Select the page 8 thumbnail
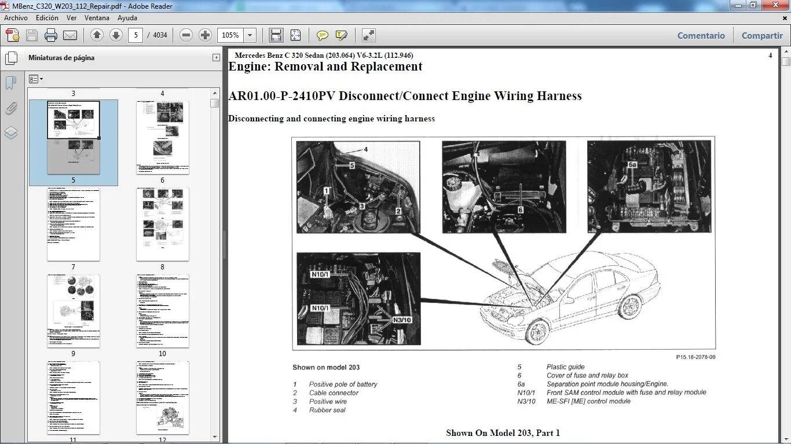791x444 pixels. [x=163, y=224]
